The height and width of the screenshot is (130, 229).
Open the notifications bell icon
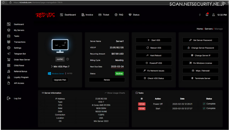pyautogui.click(x=207, y=15)
